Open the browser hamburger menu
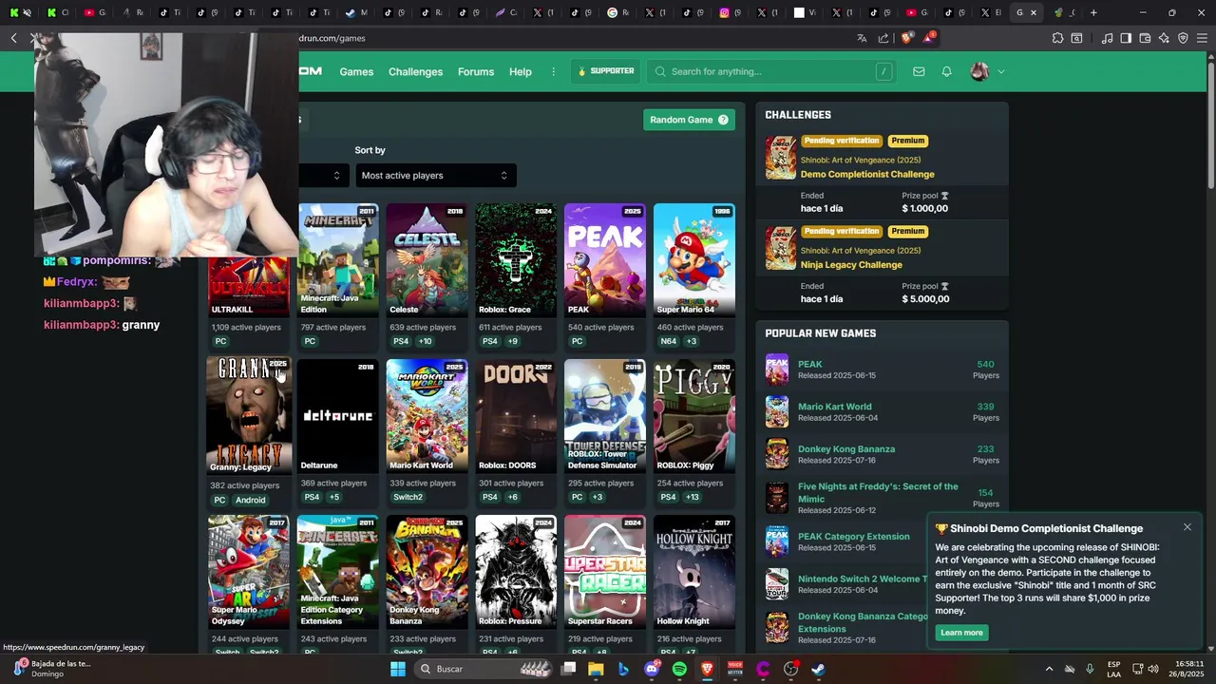Viewport: 1216px width, 684px height. 1202,38
